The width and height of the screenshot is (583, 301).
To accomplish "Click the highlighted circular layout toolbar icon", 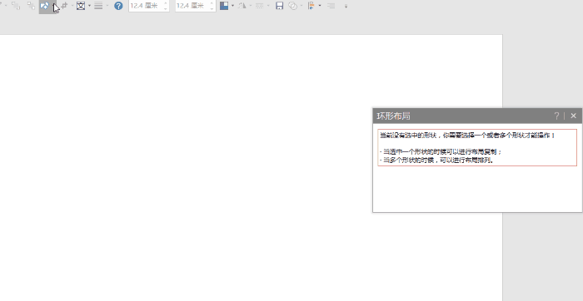I will click(45, 6).
